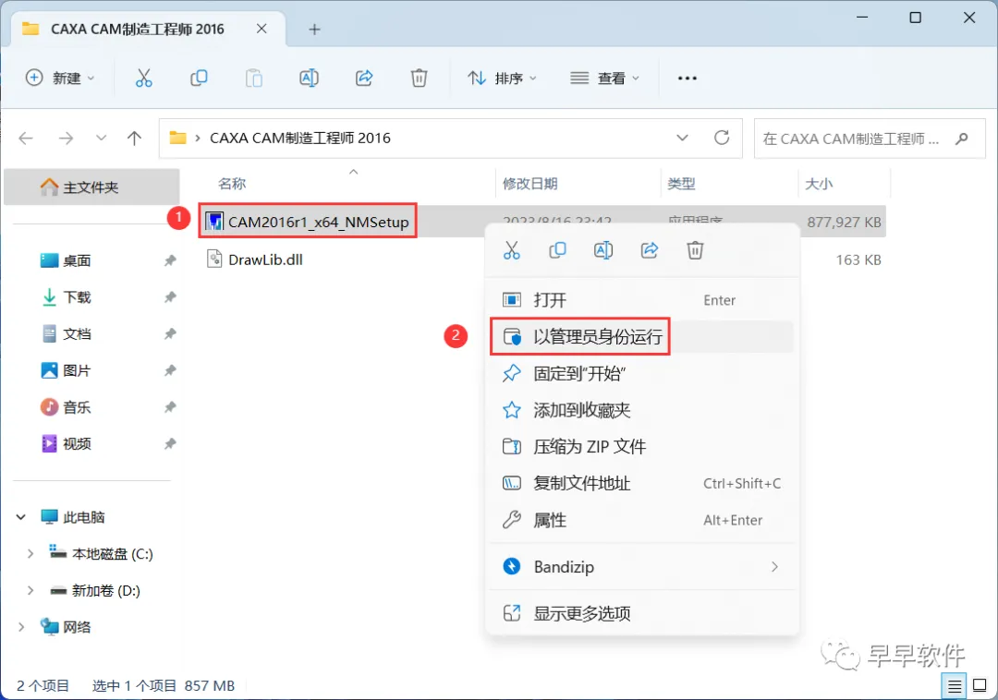The image size is (998, 700).
Task: Add a new tab with the plus button
Action: [314, 30]
